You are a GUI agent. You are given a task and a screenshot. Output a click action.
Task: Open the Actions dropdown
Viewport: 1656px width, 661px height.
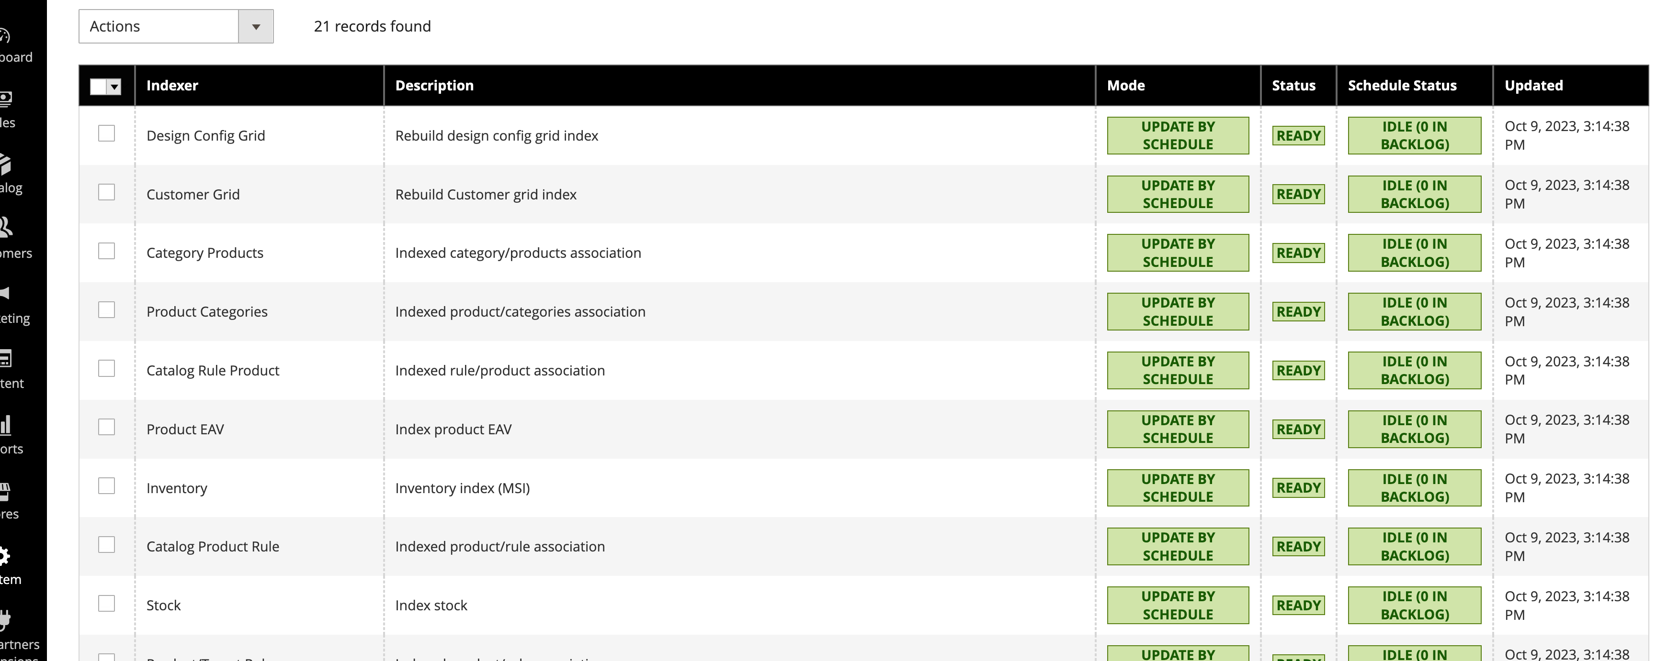coord(159,26)
